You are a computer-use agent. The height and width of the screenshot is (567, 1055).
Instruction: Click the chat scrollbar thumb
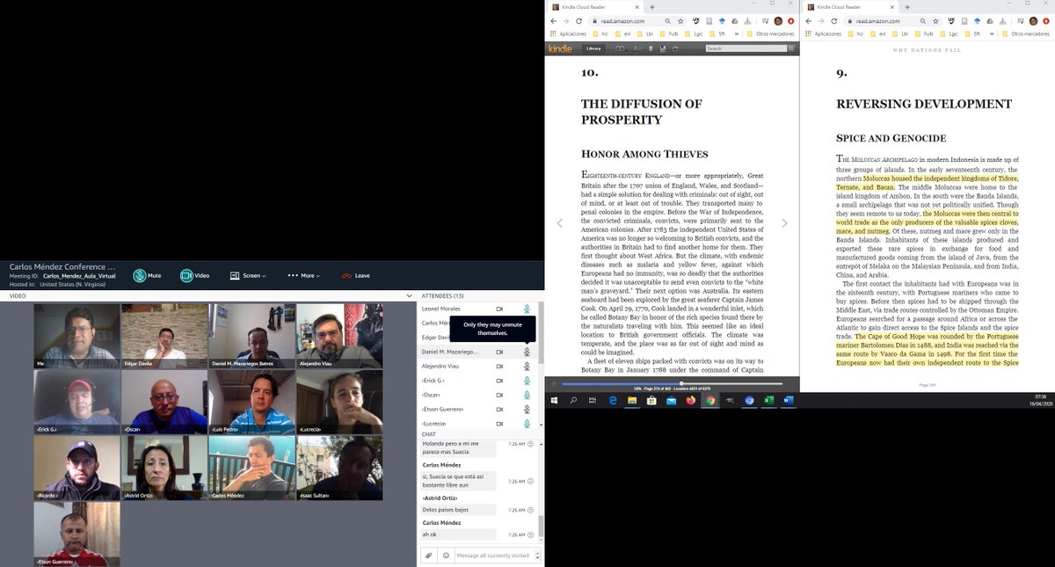[541, 526]
